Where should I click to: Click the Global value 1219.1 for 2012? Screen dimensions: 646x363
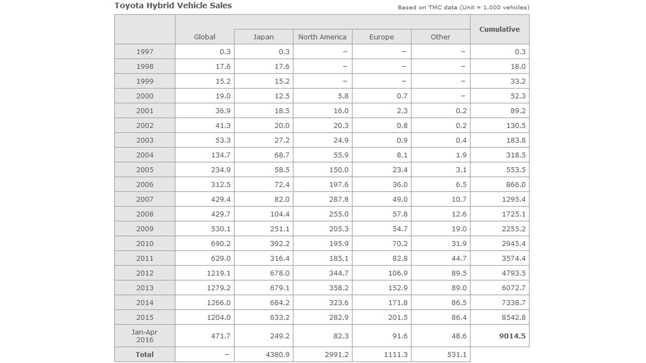219,273
